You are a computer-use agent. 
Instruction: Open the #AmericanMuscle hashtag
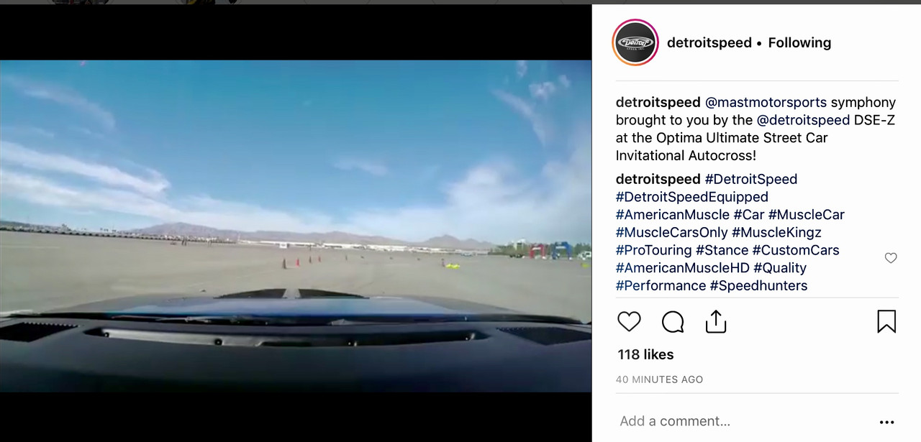click(673, 215)
